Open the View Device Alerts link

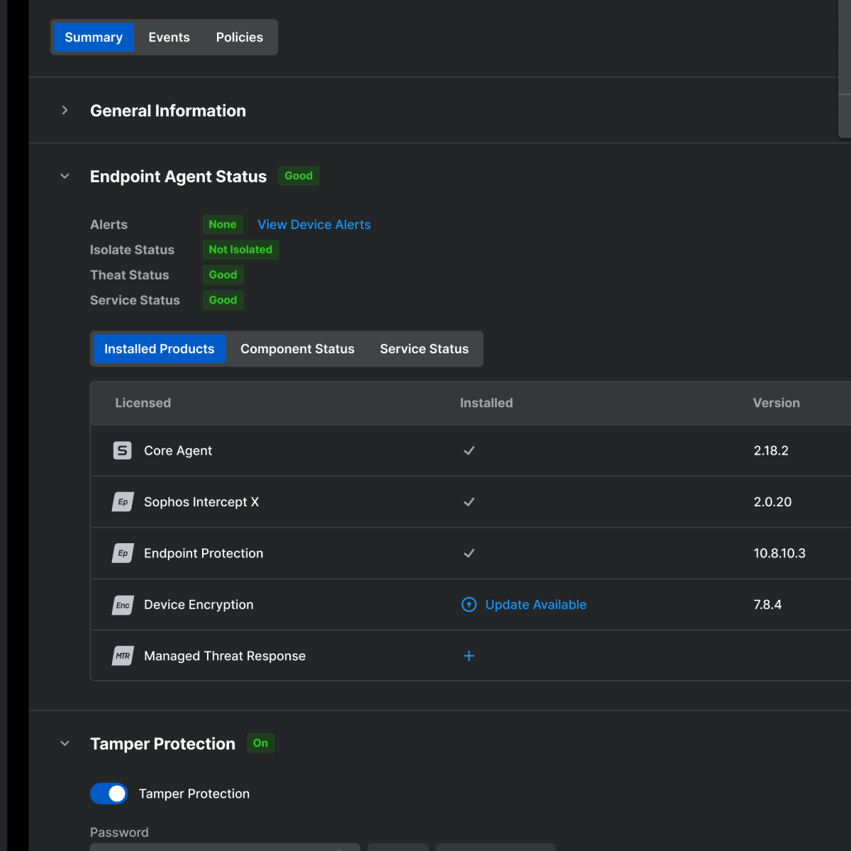click(x=313, y=225)
